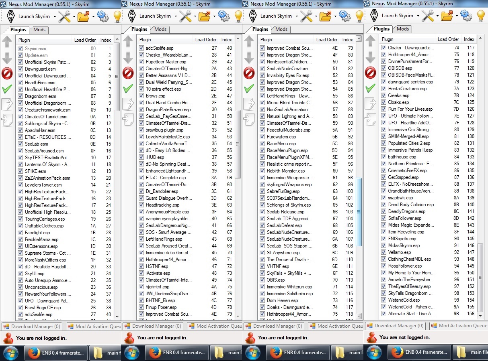The height and width of the screenshot is (361, 488).
Task: Uncheck the Creeks.esp plugin checkbox
Action: [384, 95]
